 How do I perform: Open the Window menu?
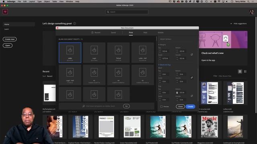coord(69,2)
